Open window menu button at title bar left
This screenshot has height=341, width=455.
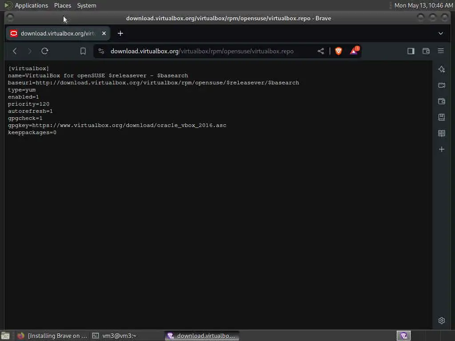click(x=10, y=18)
